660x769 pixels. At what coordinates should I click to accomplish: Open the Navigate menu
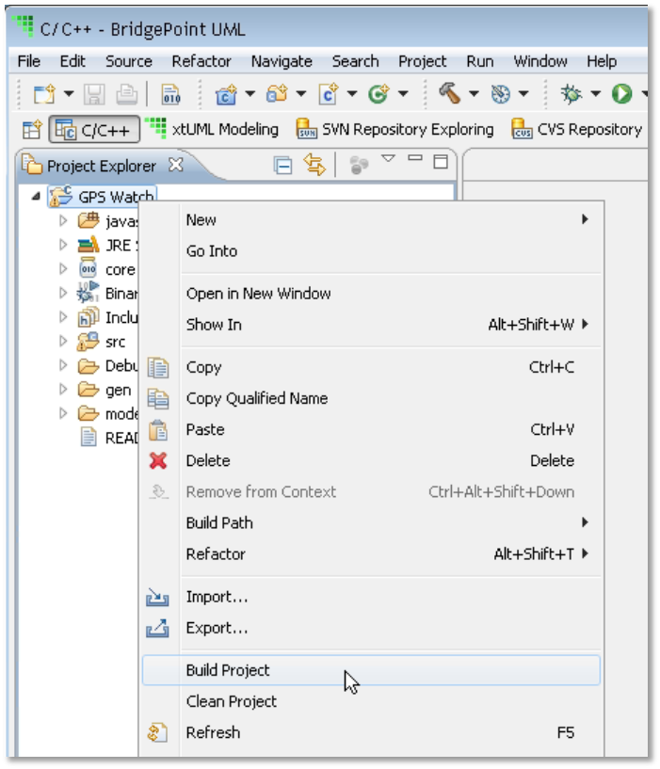tap(282, 61)
